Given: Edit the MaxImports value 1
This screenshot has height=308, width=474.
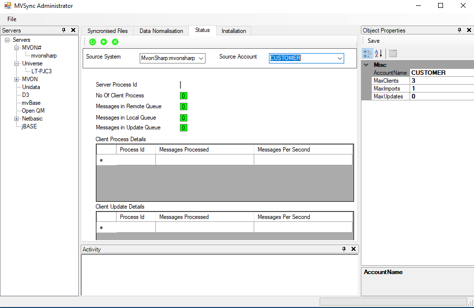Looking at the screenshot, I should coord(442,89).
